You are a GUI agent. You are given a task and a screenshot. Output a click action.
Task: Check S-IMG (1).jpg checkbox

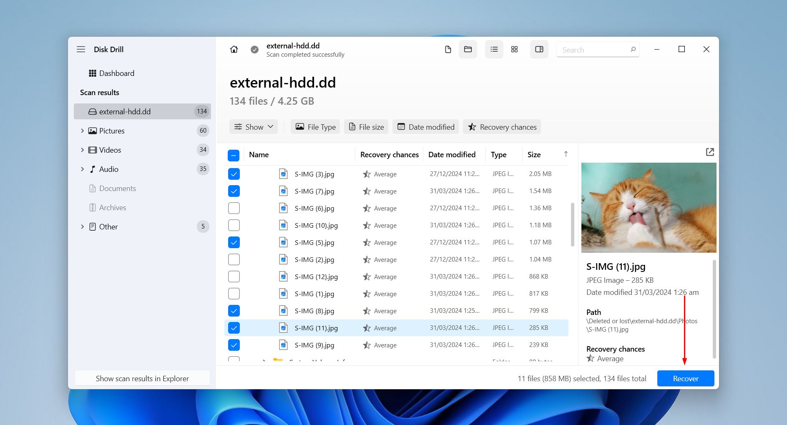[x=234, y=294]
